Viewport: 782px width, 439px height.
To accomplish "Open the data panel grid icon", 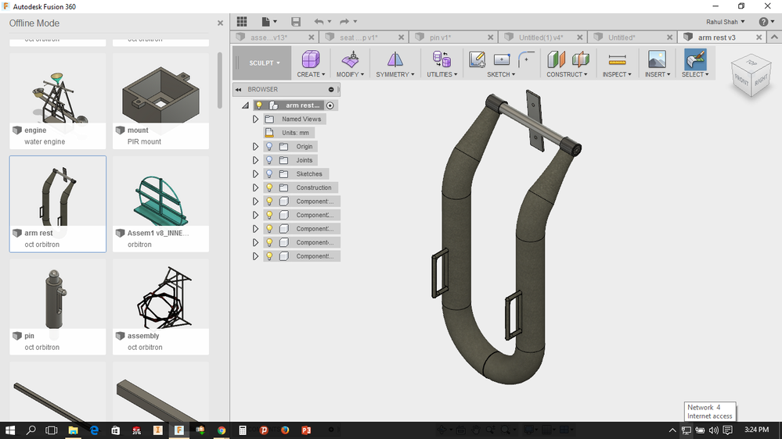I will coord(242,22).
